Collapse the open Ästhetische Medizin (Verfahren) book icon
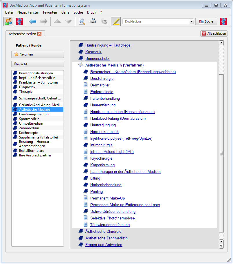The height and width of the screenshot is (264, 233). point(81,65)
